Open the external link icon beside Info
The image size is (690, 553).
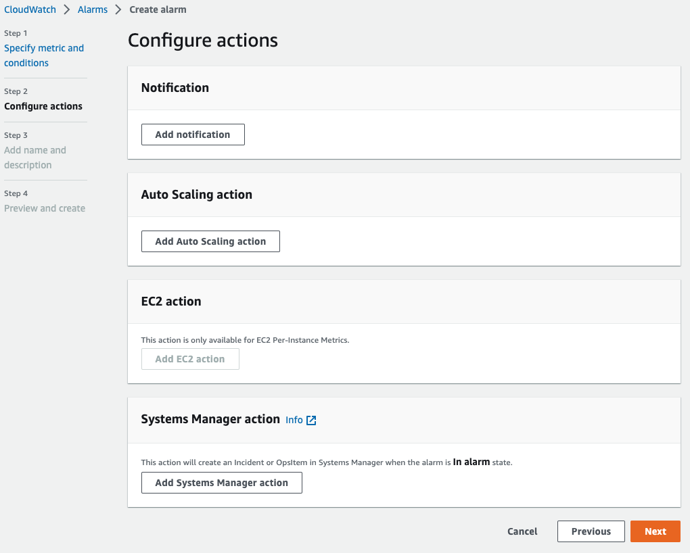pos(311,420)
